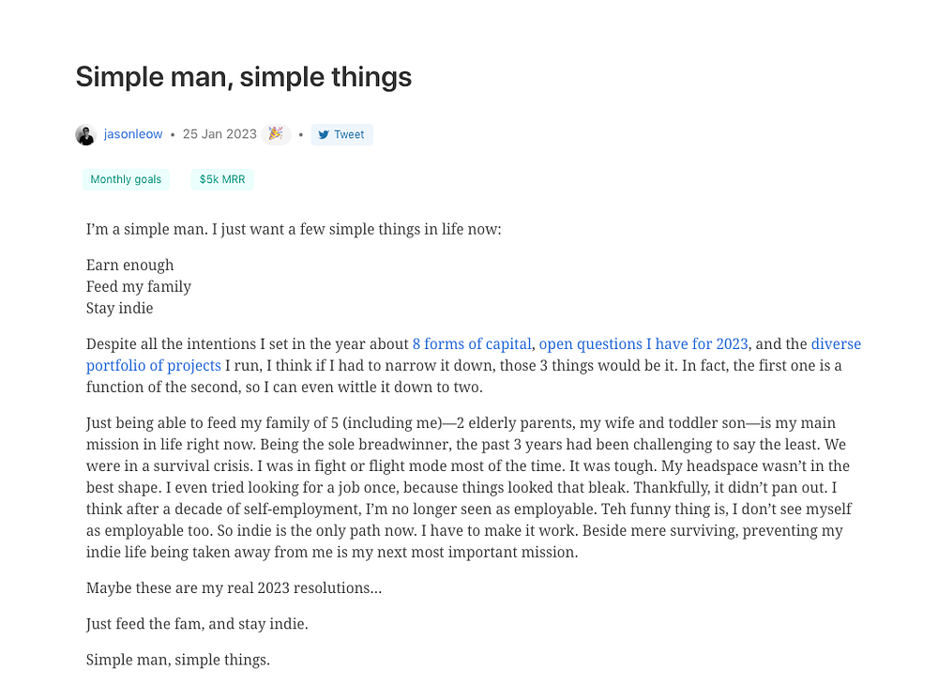Follow "open questions I have for 2023" link
This screenshot has height=700, width=938.
(x=643, y=343)
